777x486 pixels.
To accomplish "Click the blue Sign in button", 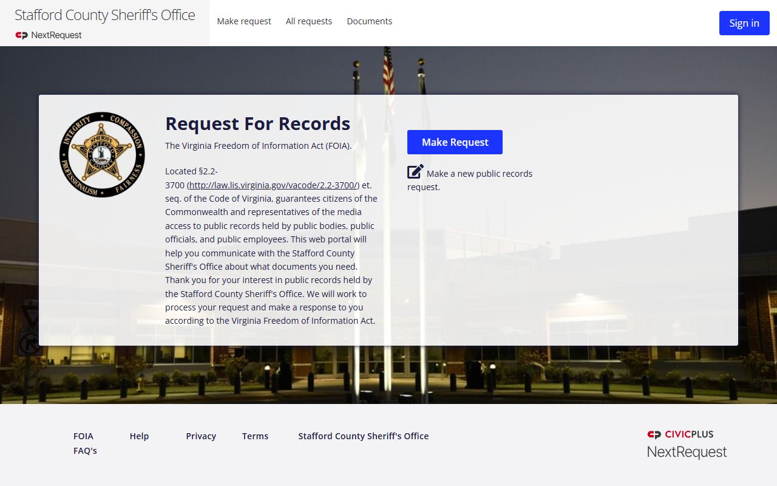I will pos(744,23).
